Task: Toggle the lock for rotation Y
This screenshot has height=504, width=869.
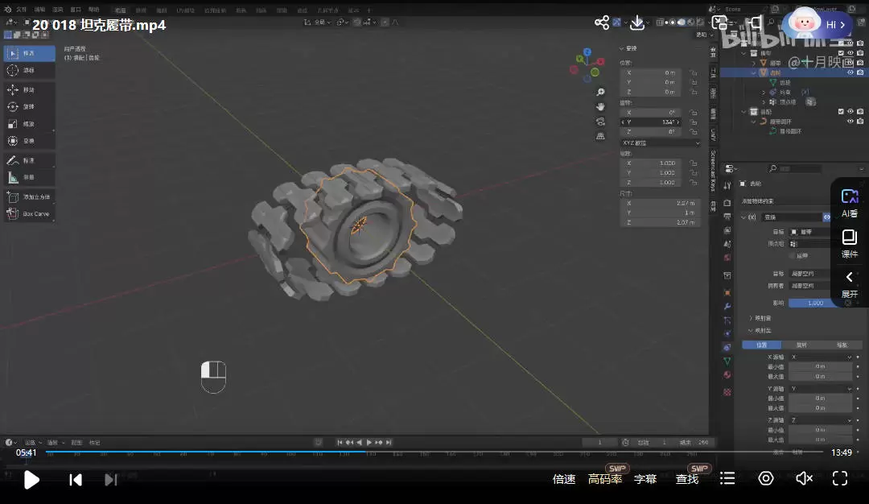Action: (x=694, y=122)
